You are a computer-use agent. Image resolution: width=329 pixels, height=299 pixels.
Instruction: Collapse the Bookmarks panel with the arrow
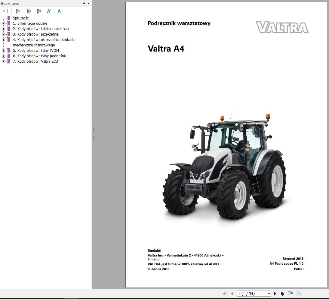[88, 3]
